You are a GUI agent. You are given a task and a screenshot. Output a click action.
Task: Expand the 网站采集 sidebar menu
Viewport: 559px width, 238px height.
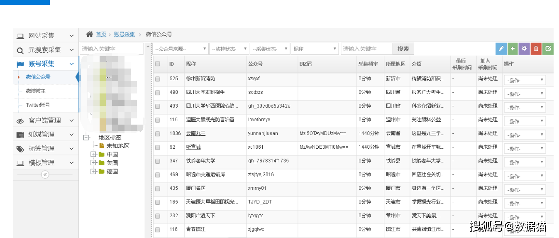click(x=46, y=36)
